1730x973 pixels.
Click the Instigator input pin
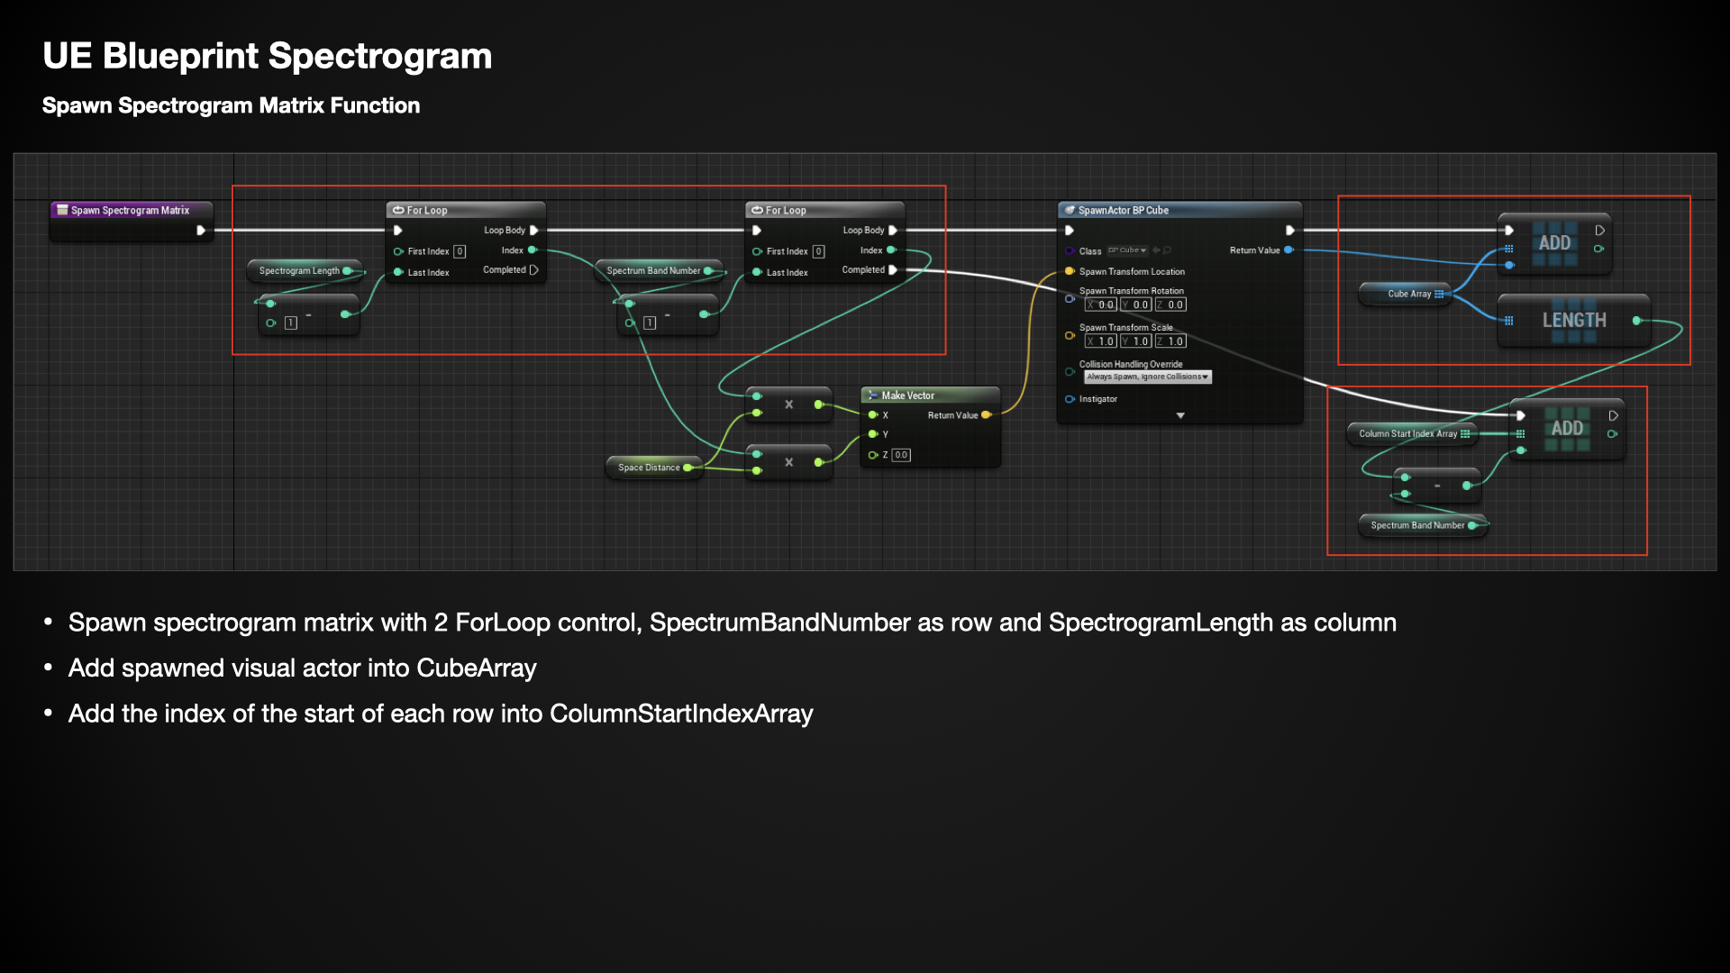[1070, 399]
